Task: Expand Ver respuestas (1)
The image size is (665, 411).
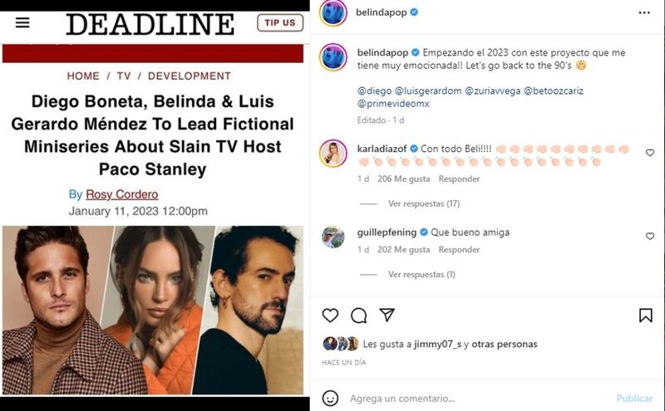Action: click(x=421, y=275)
